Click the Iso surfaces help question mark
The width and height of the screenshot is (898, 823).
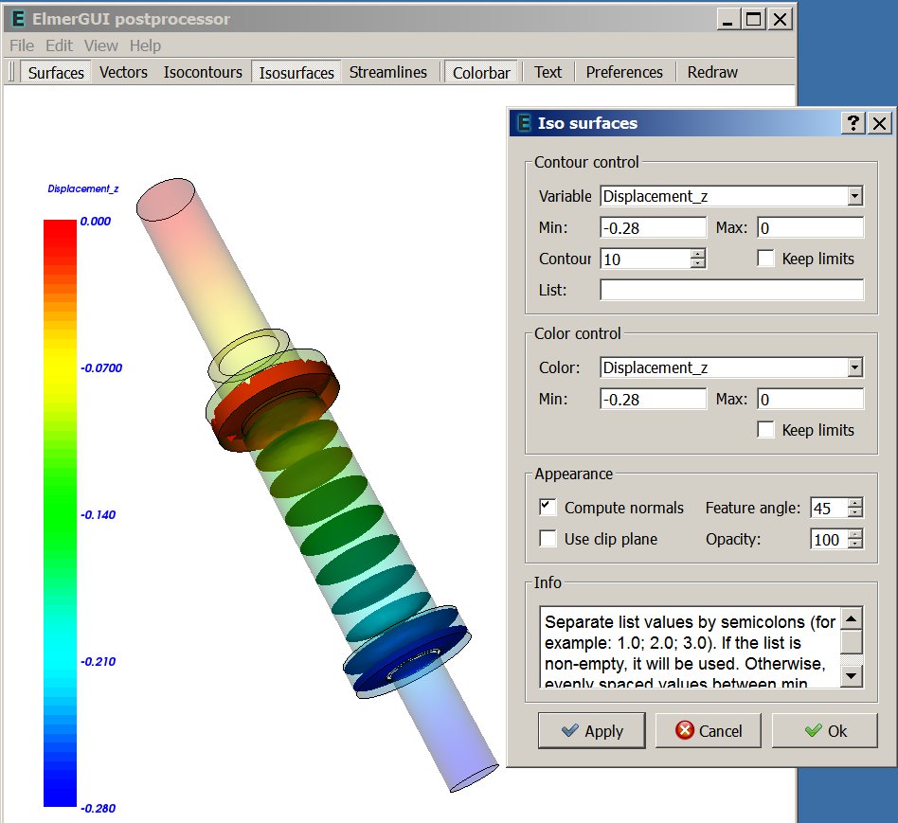(853, 123)
